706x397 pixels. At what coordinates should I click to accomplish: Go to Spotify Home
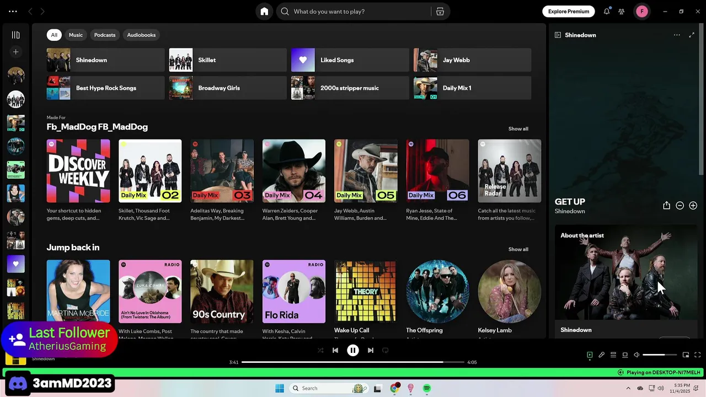[264, 11]
